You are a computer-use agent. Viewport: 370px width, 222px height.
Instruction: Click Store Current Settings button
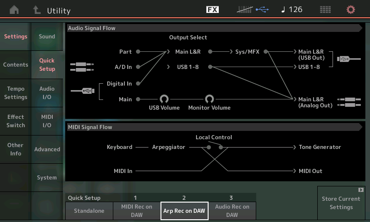pos(341,203)
